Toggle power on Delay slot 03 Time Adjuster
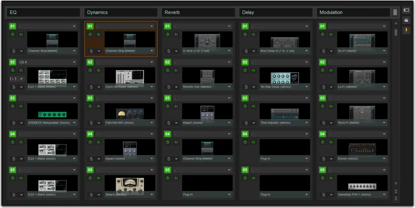 point(245,106)
